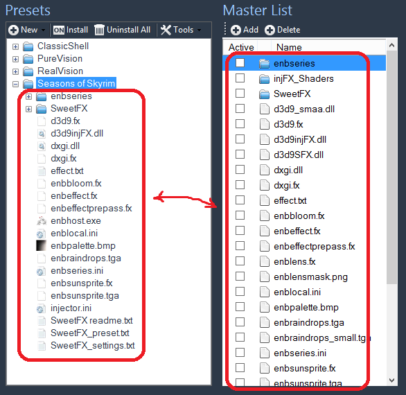Screen dimensions: 406x395
Task: Click the Tools button label
Action: click(x=184, y=30)
